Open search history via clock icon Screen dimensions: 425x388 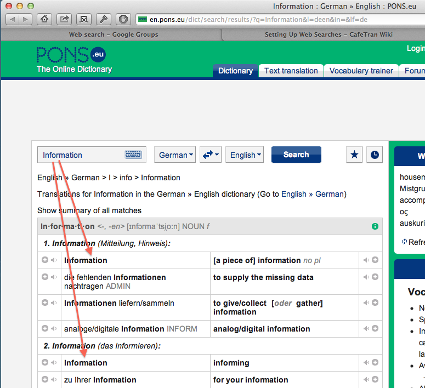coord(374,155)
